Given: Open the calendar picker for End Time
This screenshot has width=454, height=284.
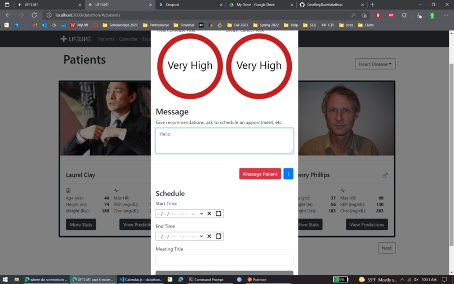Looking at the screenshot, I should (x=219, y=236).
